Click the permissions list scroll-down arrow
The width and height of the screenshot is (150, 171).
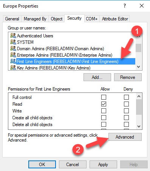[x=139, y=126]
